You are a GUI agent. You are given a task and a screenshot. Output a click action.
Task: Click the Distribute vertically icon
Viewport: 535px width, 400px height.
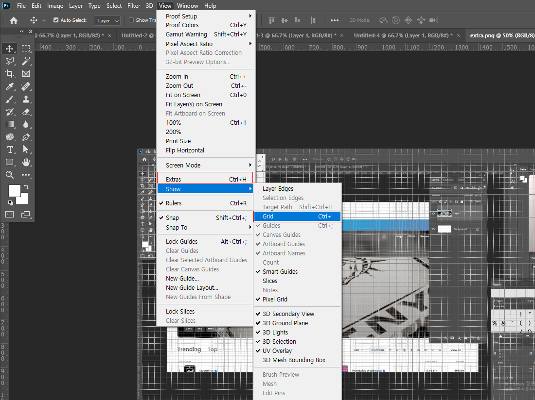click(x=314, y=20)
